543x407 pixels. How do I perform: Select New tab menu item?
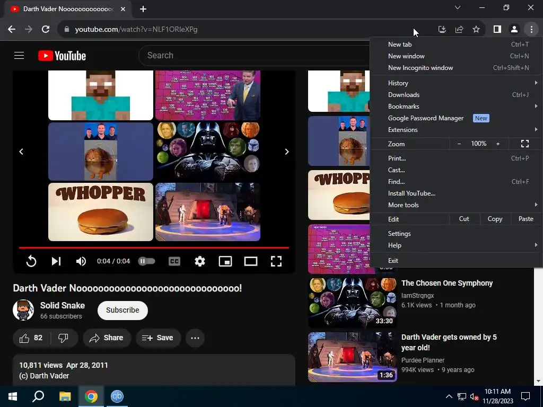coord(456,45)
